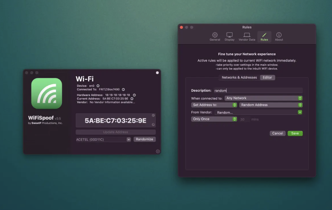Viewport: 332px width, 210px height.
Task: Click the Description text field
Action: coord(258,90)
